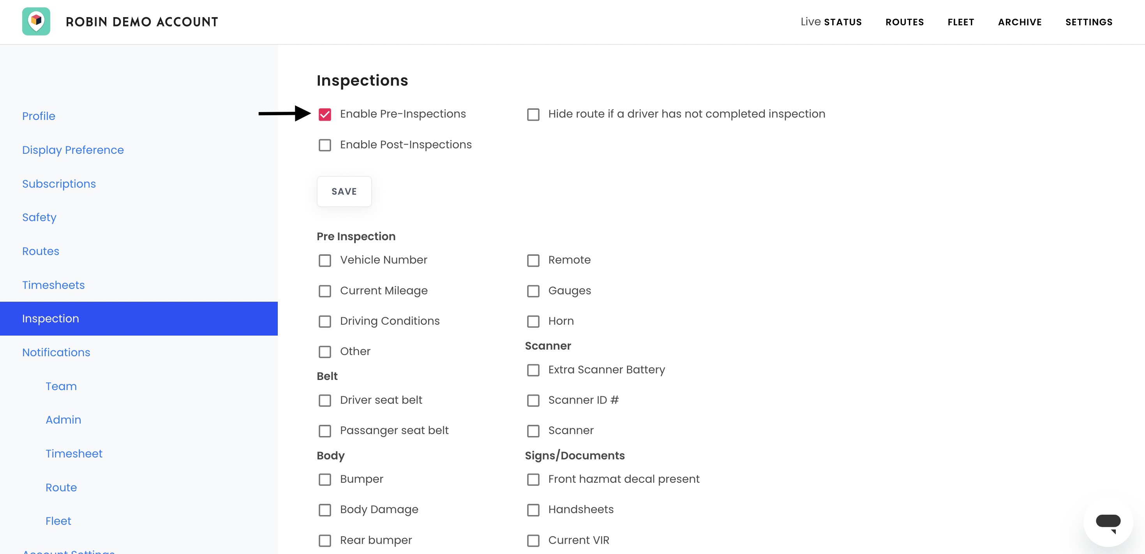The width and height of the screenshot is (1145, 554).
Task: Open Admin notifications sub-item
Action: pyautogui.click(x=63, y=420)
